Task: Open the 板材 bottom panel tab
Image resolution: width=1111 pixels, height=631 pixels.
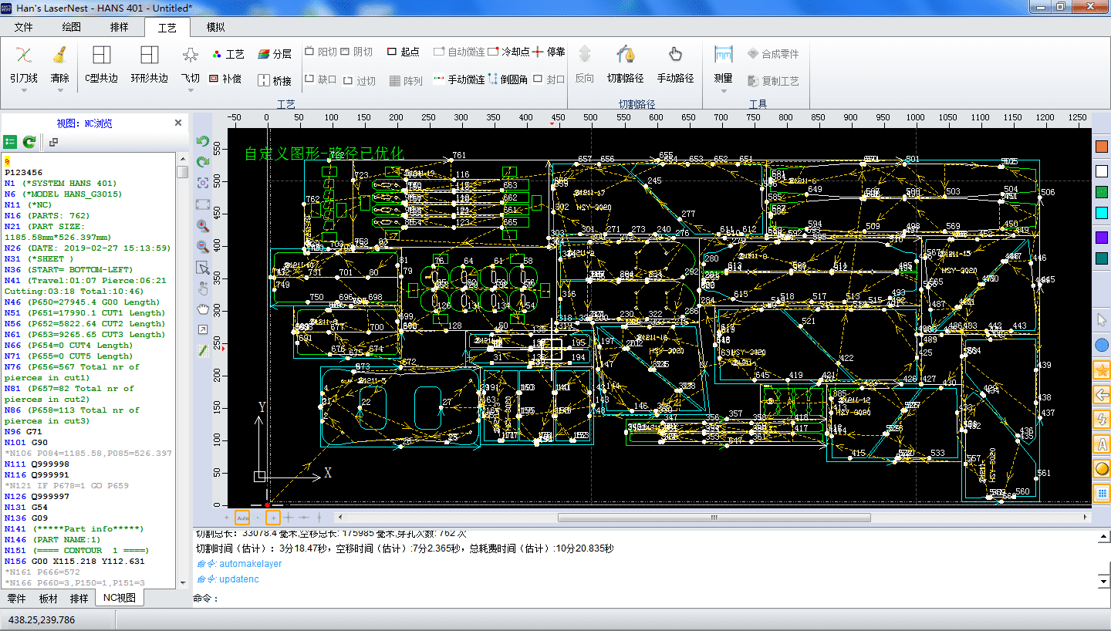Action: click(48, 599)
